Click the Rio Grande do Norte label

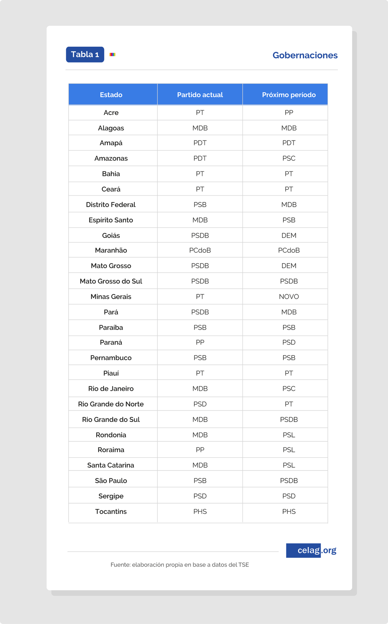coord(111,404)
